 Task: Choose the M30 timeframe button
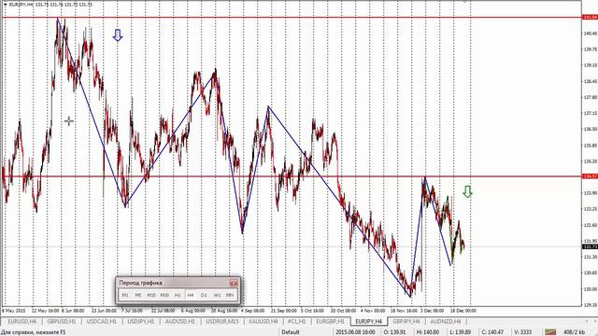pyautogui.click(x=164, y=295)
